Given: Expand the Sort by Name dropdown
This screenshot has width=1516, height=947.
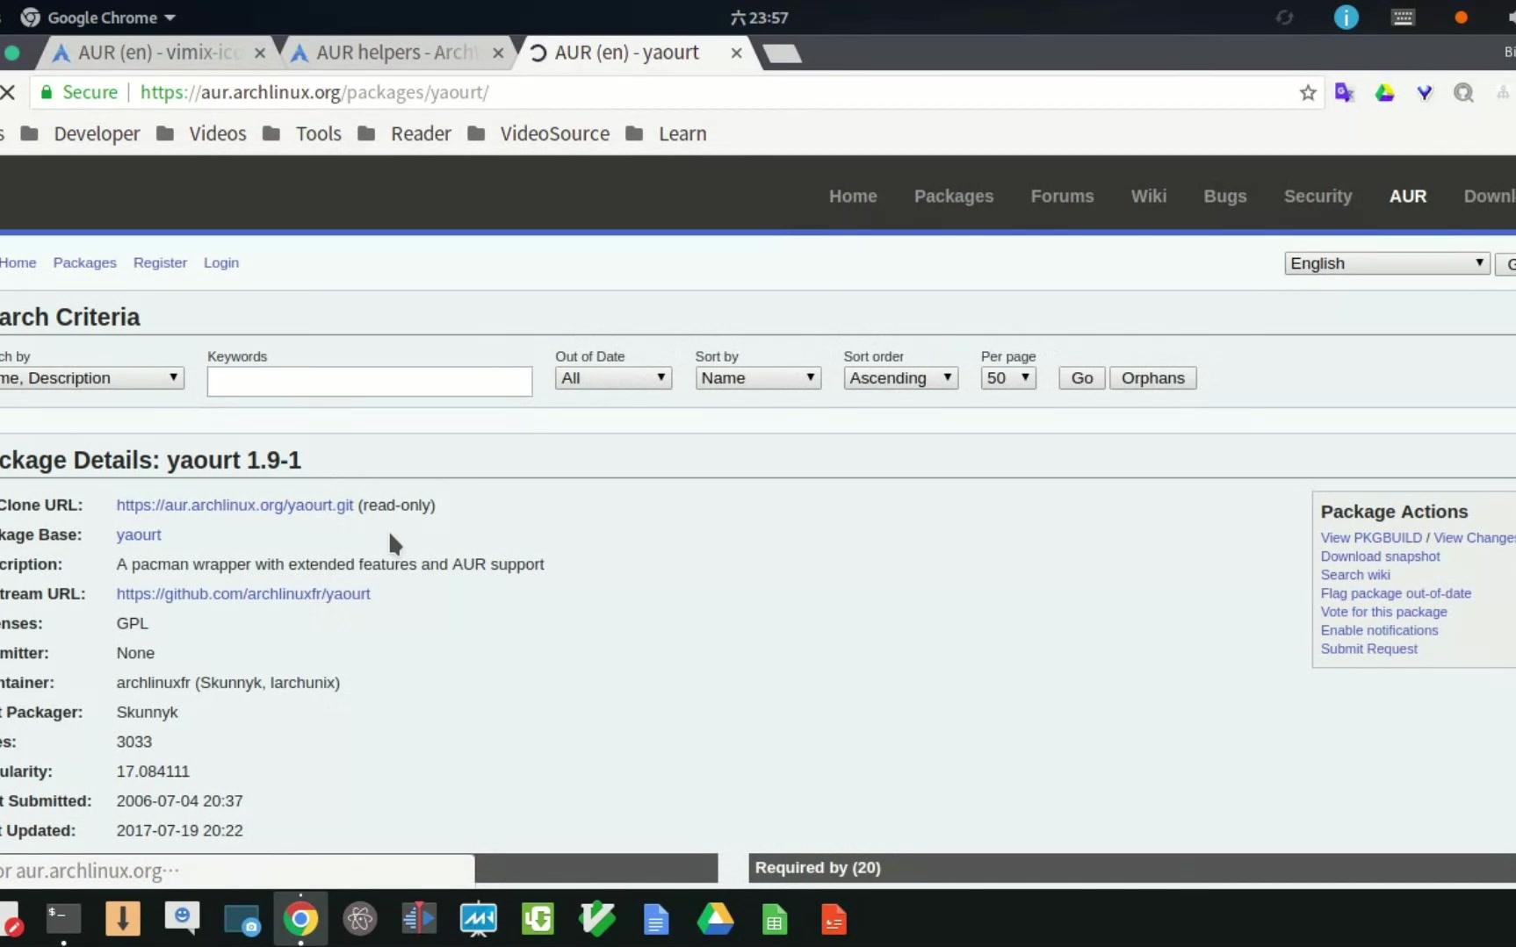Looking at the screenshot, I should [758, 378].
